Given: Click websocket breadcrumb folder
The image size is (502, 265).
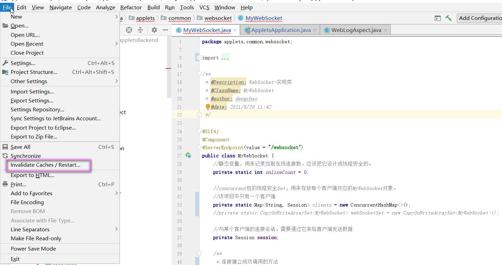Looking at the screenshot, I should (x=214, y=18).
